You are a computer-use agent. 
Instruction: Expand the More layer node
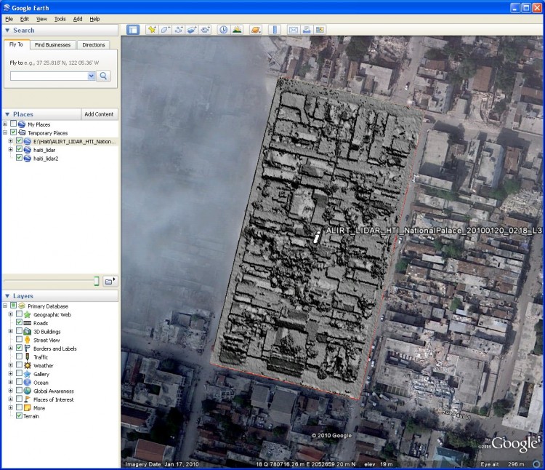point(11,407)
